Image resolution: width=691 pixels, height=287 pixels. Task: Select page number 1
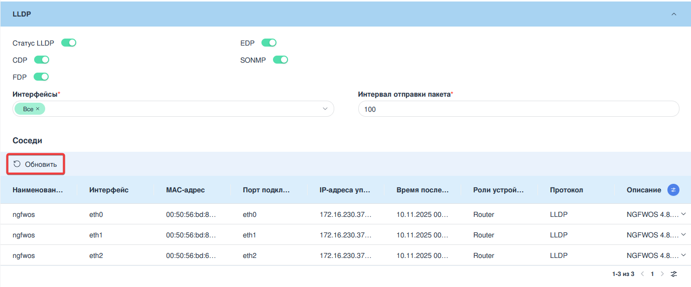652,274
